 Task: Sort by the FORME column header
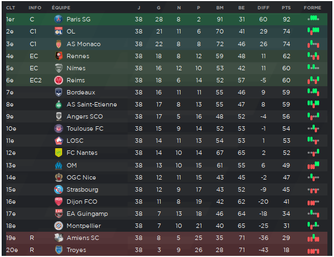click(x=313, y=8)
